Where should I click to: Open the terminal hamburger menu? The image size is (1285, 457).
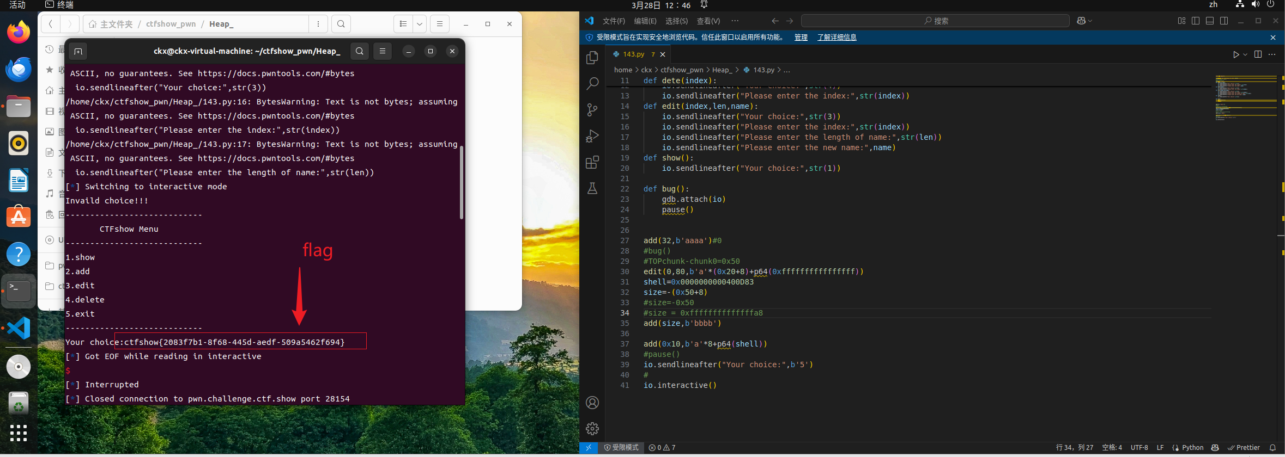click(383, 51)
